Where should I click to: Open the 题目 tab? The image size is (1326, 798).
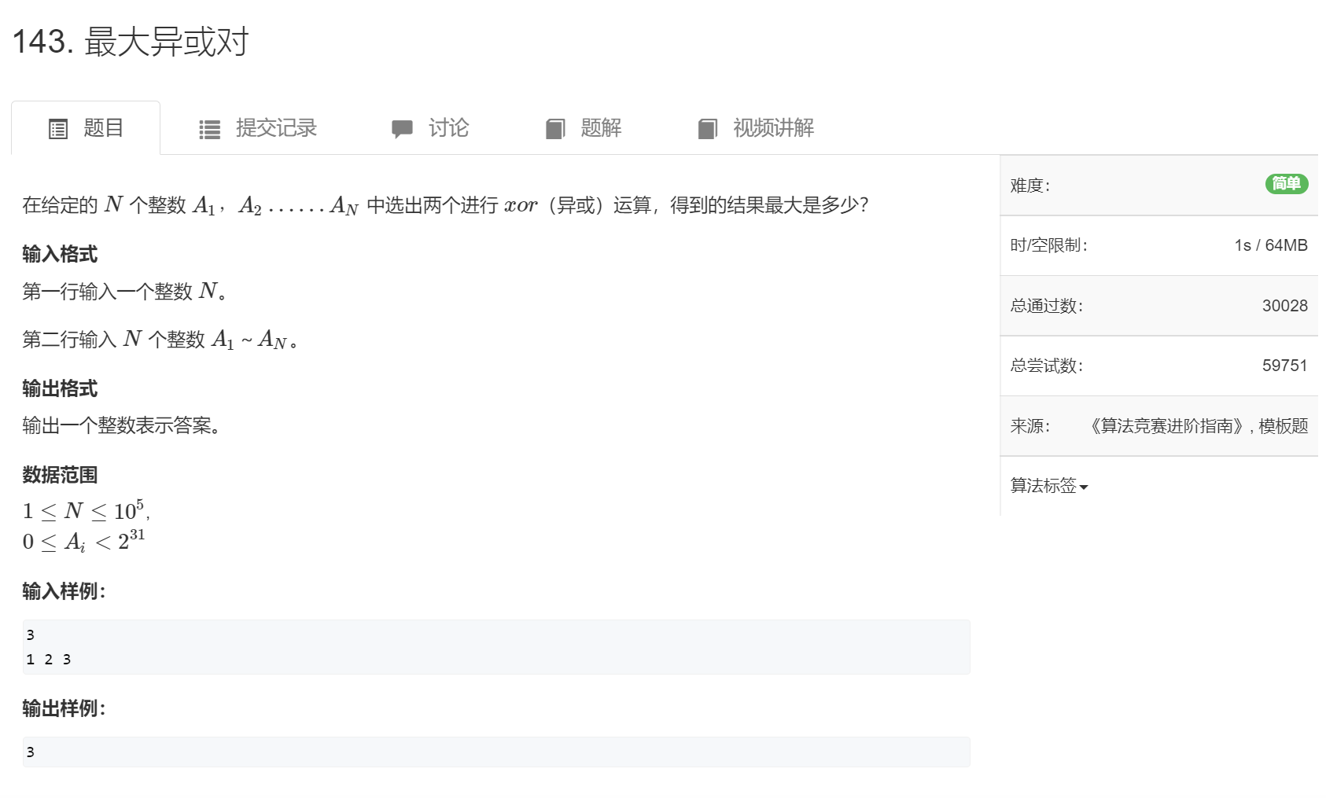coord(86,128)
